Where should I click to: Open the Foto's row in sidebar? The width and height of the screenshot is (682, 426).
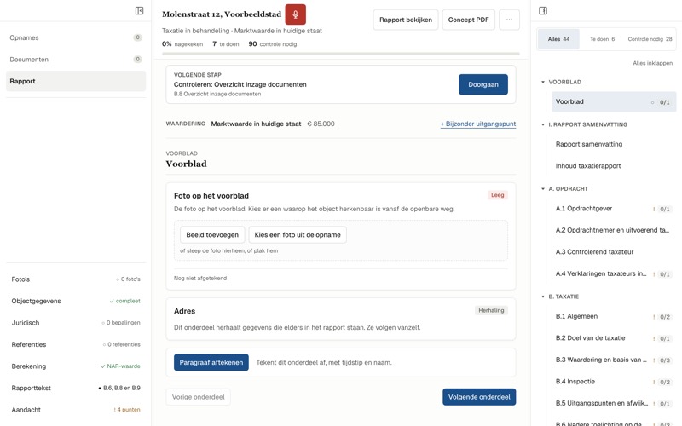(76, 279)
